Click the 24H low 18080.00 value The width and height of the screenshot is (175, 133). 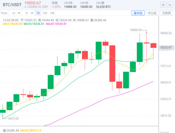click(x=86, y=7)
